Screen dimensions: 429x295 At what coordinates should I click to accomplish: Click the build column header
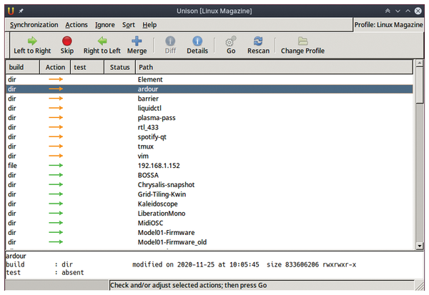22,67
